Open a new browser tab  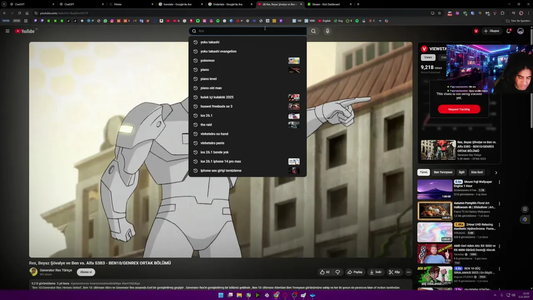pyautogui.click(x=358, y=4)
